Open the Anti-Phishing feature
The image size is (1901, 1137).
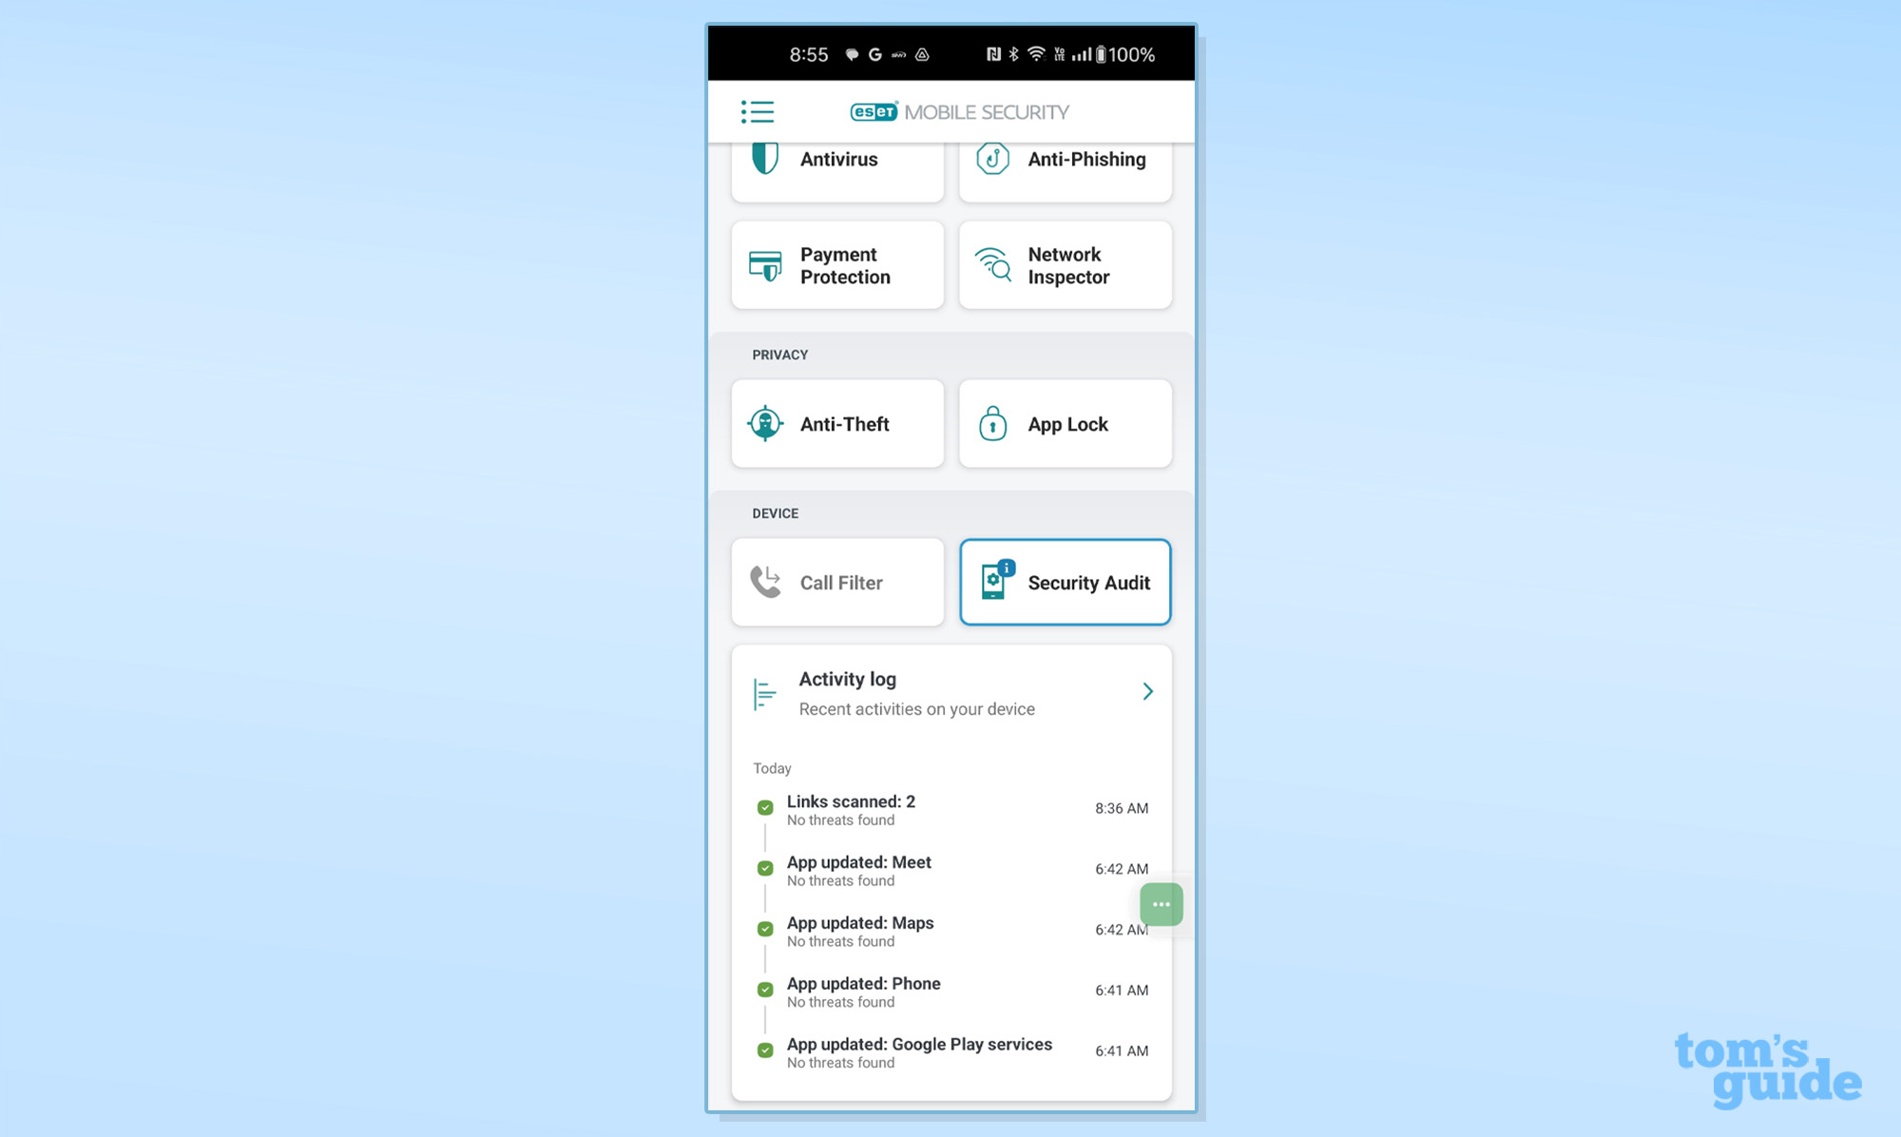pos(1065,160)
